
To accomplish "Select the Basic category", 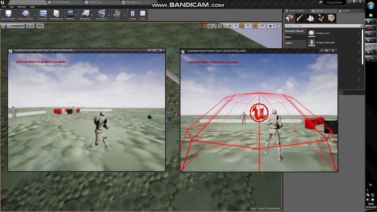I will point(295,37).
